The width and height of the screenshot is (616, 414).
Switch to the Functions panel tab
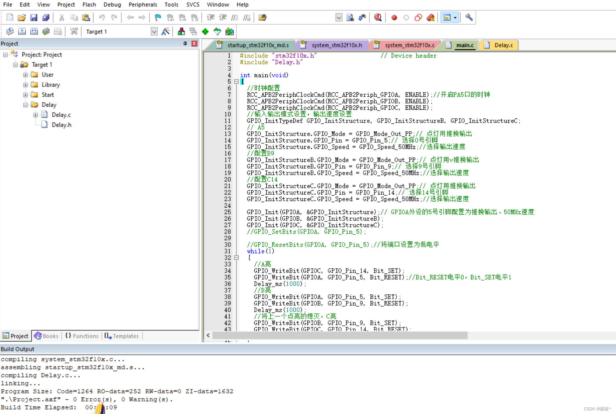click(x=82, y=336)
